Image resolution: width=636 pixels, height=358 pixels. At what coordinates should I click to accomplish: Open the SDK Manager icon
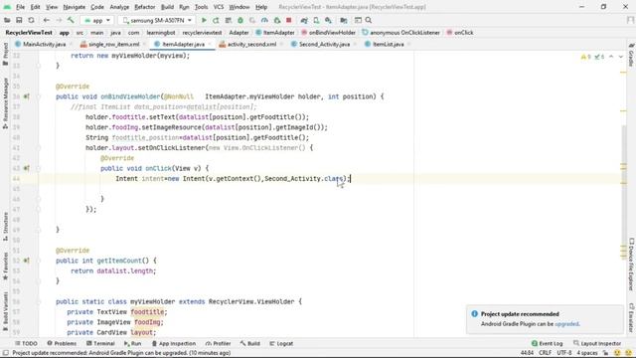point(328,20)
